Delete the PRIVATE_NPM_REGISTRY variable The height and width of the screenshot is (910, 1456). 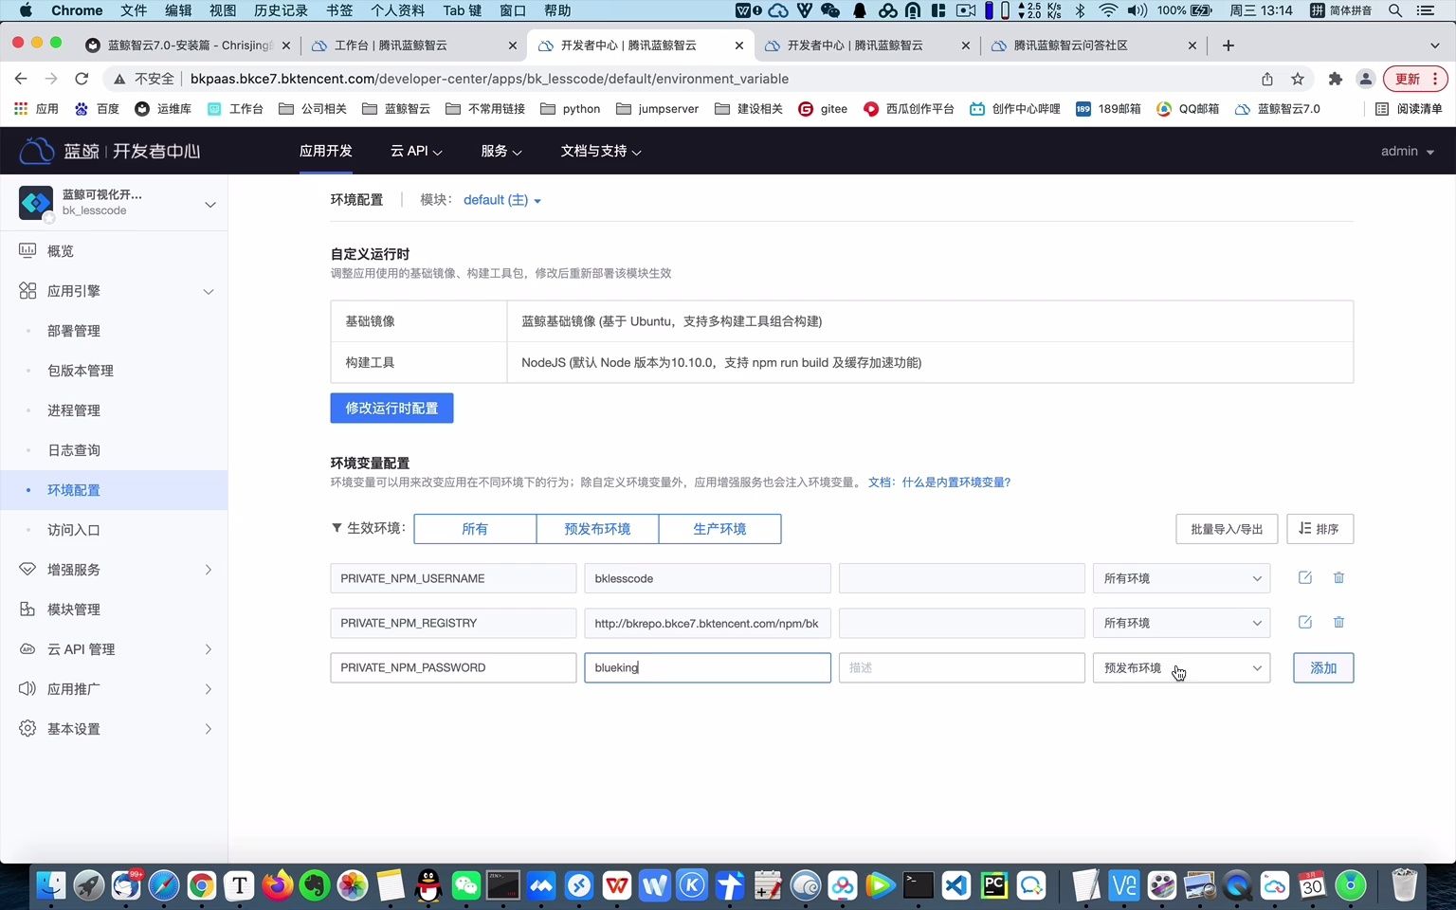[1338, 622]
